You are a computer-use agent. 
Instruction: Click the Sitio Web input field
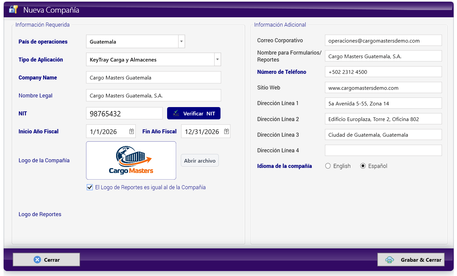pyautogui.click(x=383, y=88)
